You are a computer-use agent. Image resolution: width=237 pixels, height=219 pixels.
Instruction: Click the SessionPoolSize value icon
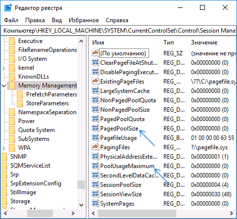(95, 185)
